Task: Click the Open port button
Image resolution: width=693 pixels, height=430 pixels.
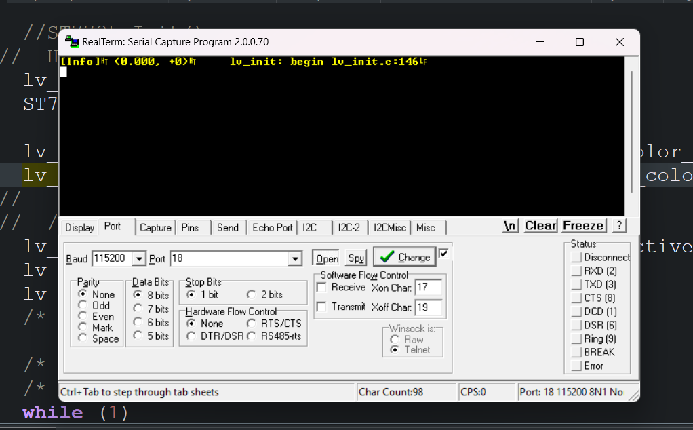Action: [327, 258]
